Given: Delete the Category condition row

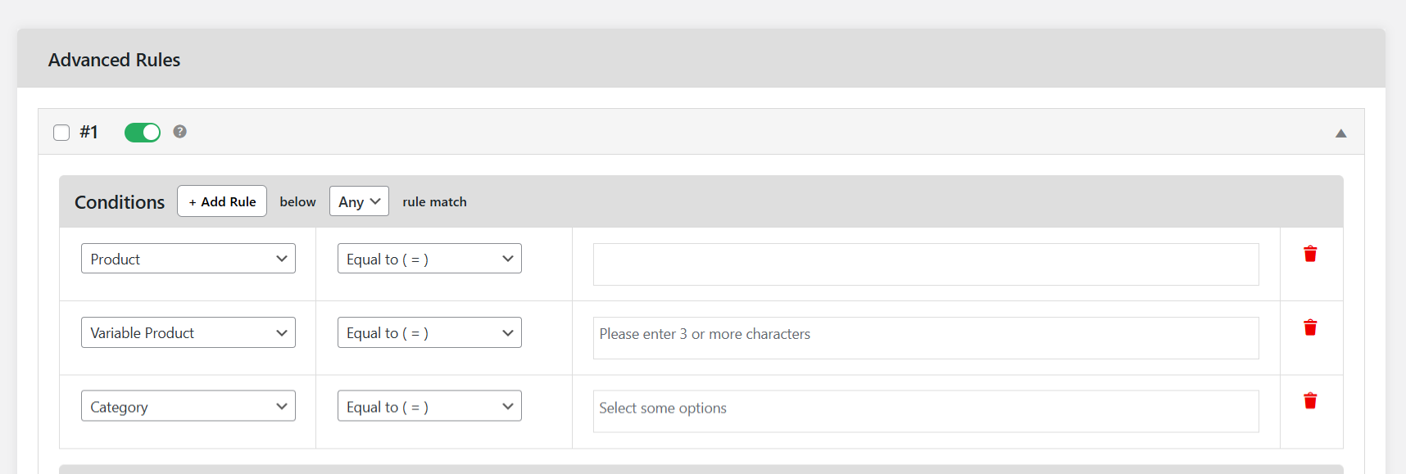Looking at the screenshot, I should coord(1310,401).
